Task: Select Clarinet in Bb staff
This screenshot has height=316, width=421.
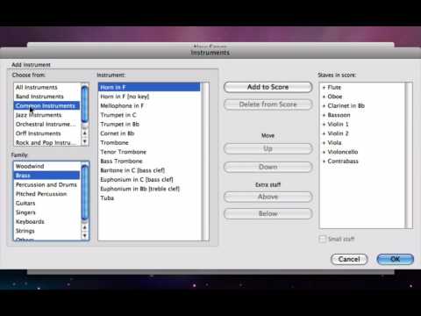Action: [x=362, y=105]
